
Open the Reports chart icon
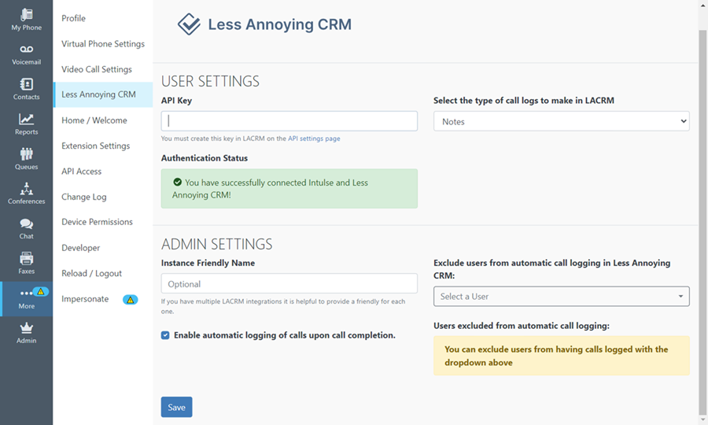[x=26, y=119]
